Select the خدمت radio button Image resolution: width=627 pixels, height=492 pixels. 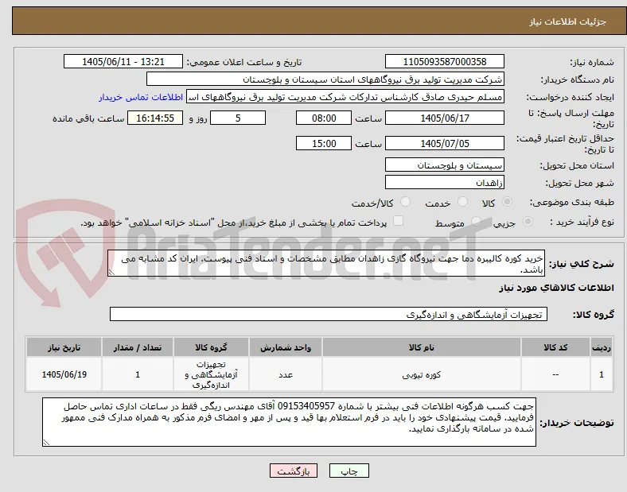click(x=462, y=202)
